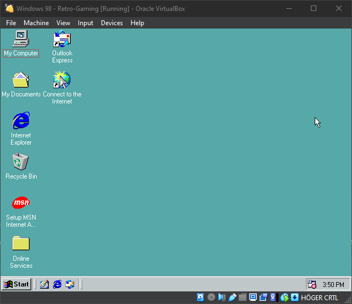The width and height of the screenshot is (352, 304).
Task: Click Show Desktop in Quick Launch
Action: tap(44, 284)
